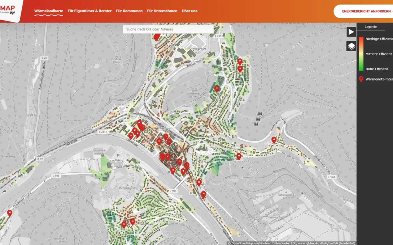Open the map layer switcher icon
393x245 pixels.
point(351,46)
